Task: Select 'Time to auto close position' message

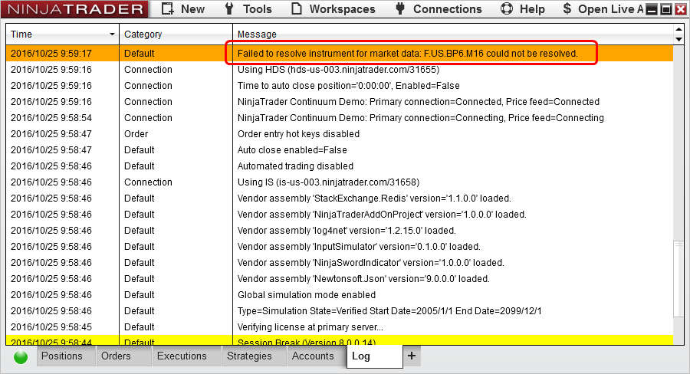Action: (x=348, y=86)
